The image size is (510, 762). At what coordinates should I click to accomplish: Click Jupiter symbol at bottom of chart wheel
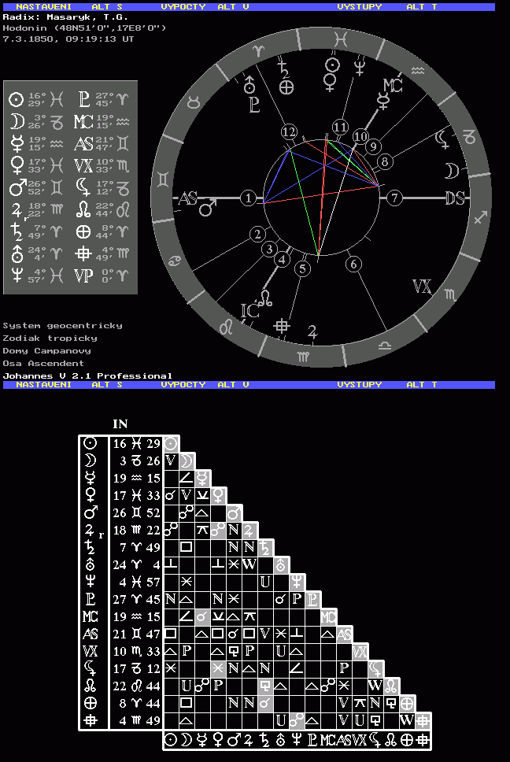313,331
